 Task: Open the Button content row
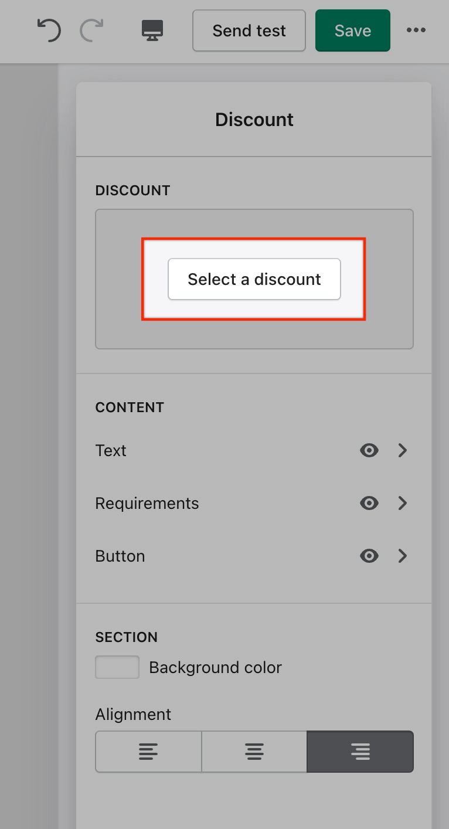[x=120, y=556]
